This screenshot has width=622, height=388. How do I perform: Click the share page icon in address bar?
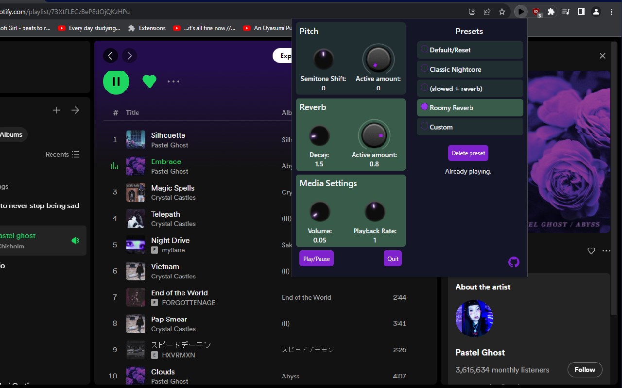click(x=487, y=12)
